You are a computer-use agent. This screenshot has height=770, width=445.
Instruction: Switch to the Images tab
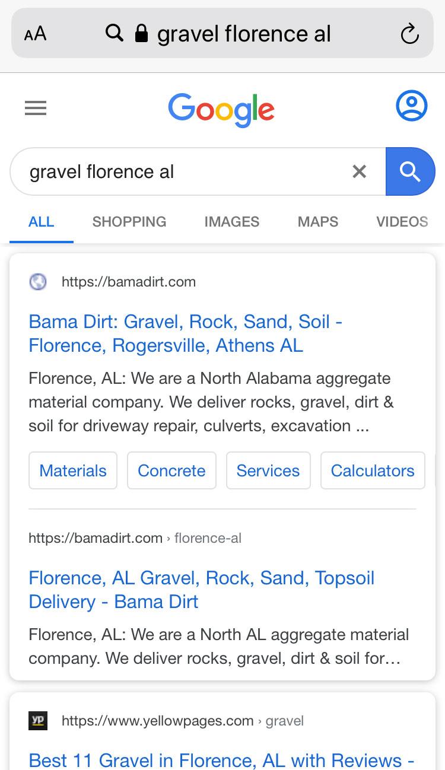(x=231, y=222)
